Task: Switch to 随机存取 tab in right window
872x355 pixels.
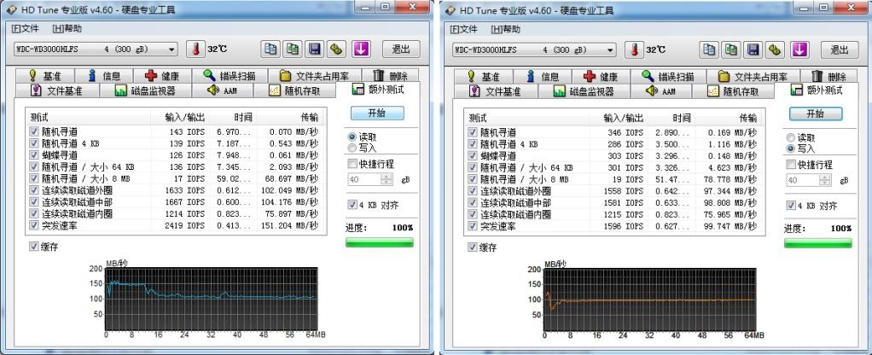Action: pos(734,91)
